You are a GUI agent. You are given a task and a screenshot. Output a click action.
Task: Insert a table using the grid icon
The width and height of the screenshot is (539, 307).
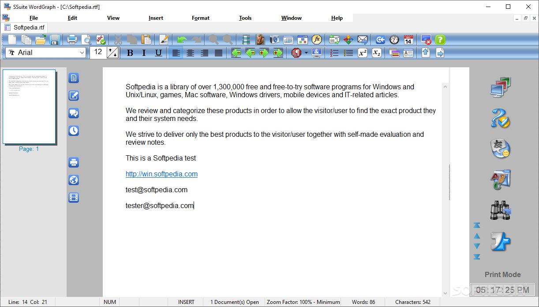pyautogui.click(x=288, y=40)
